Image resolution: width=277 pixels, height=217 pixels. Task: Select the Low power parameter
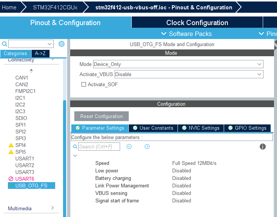pyautogui.click(x=107, y=171)
